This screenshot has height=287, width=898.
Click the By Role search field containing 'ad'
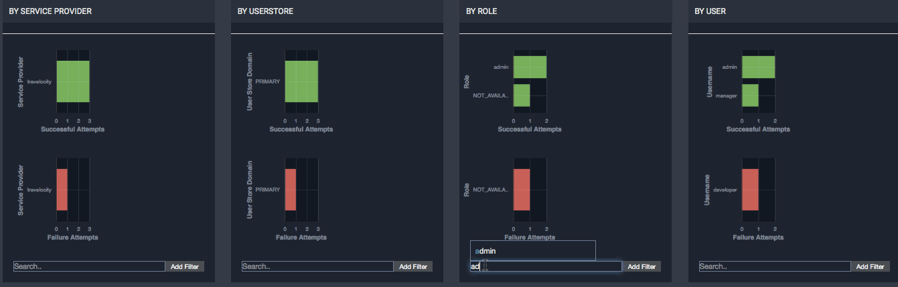[546, 266]
